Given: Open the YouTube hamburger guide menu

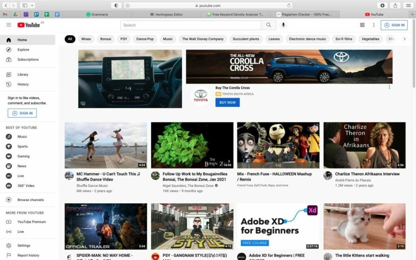Looking at the screenshot, I should click(x=9, y=25).
